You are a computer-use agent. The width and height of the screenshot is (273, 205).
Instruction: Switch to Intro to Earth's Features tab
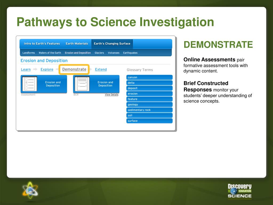pos(42,44)
